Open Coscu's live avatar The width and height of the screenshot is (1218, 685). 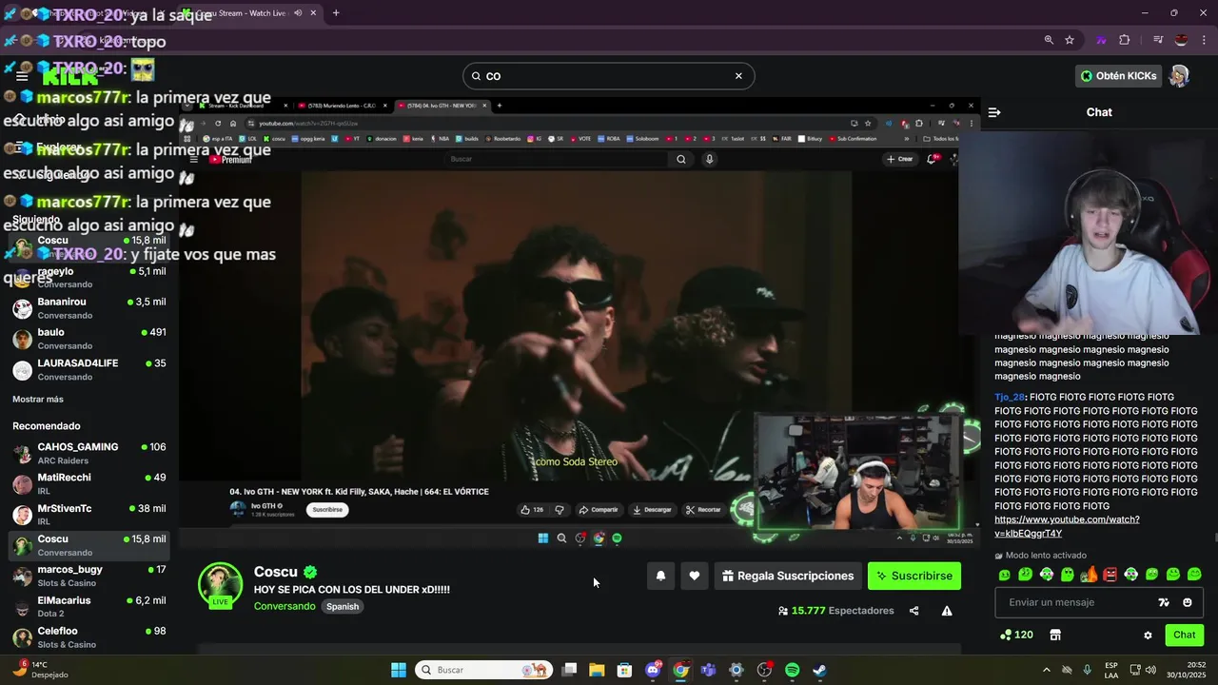tap(220, 585)
